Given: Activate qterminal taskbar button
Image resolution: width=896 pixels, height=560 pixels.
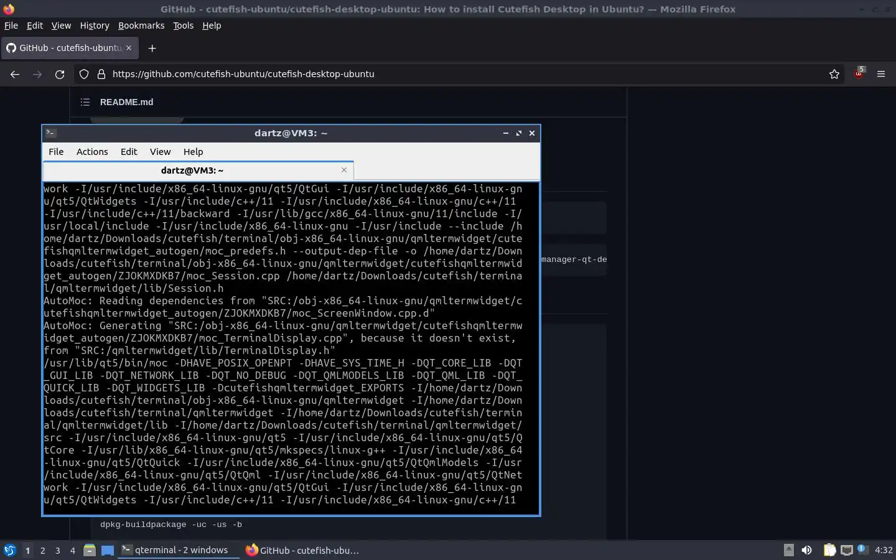Looking at the screenshot, I should [179, 550].
